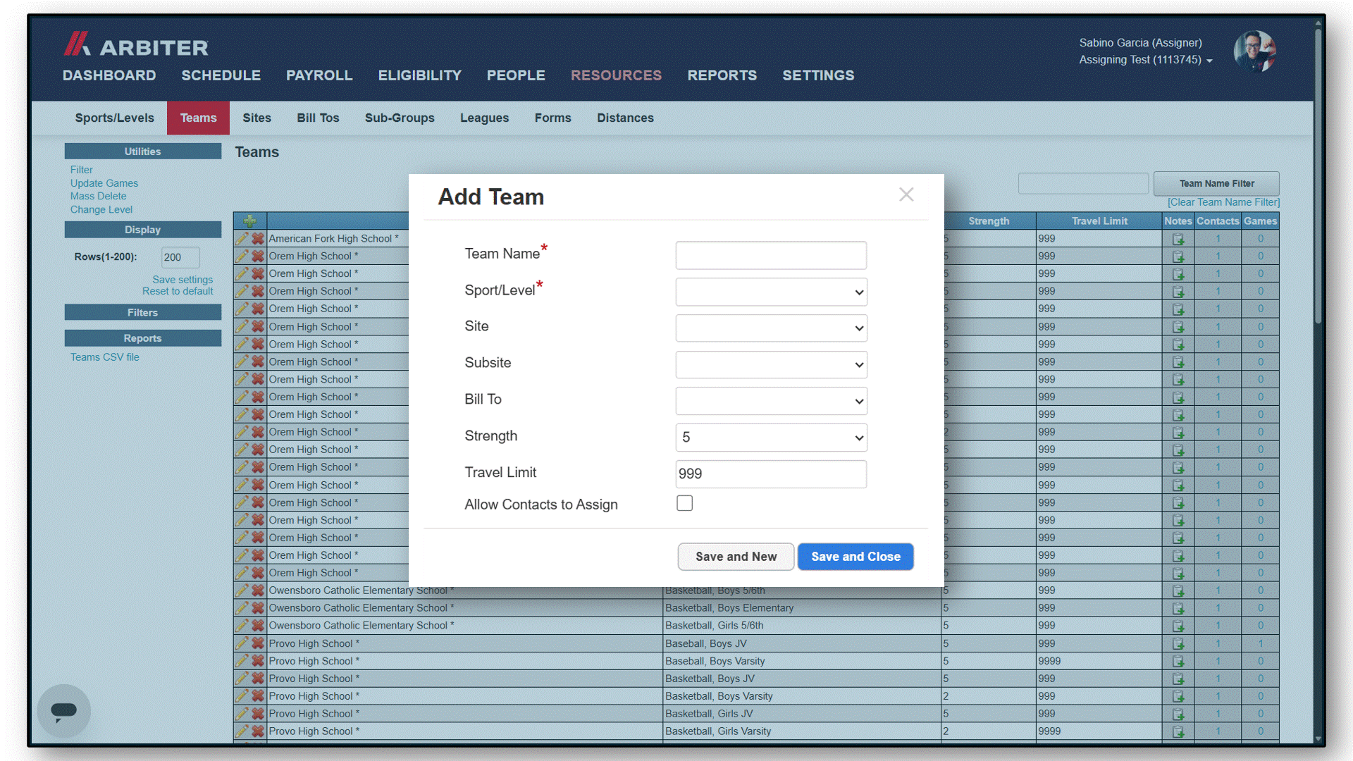This screenshot has height=761, width=1353.
Task: Click the user profile photo
Action: pos(1254,51)
